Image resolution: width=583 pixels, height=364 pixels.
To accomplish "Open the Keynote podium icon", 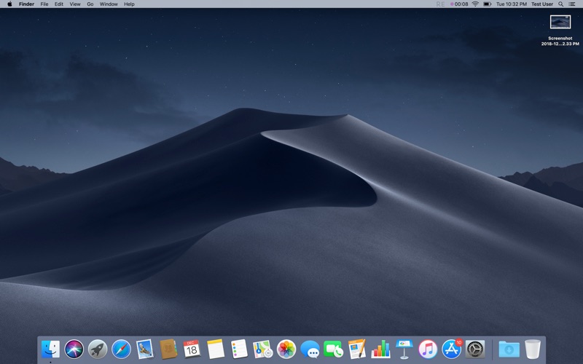I will (404, 349).
